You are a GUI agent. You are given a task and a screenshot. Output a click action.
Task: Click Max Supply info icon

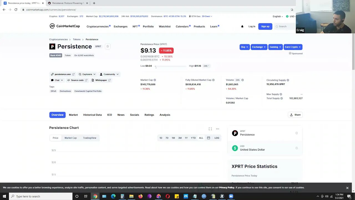tap(281, 94)
